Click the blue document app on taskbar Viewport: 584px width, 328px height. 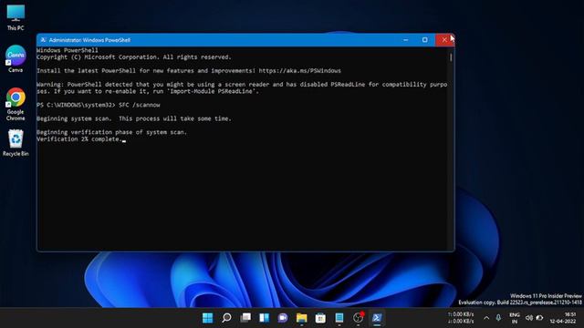click(x=339, y=318)
